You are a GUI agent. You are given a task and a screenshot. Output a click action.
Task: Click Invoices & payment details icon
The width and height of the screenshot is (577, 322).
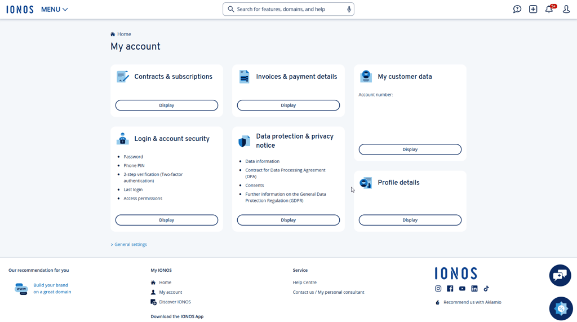(x=245, y=77)
